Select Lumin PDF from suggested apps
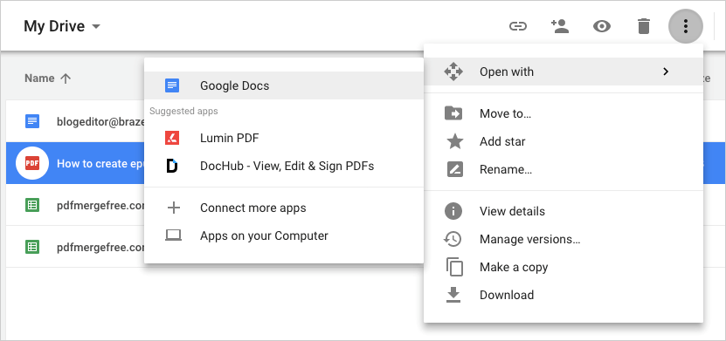This screenshot has width=726, height=341. click(284, 138)
